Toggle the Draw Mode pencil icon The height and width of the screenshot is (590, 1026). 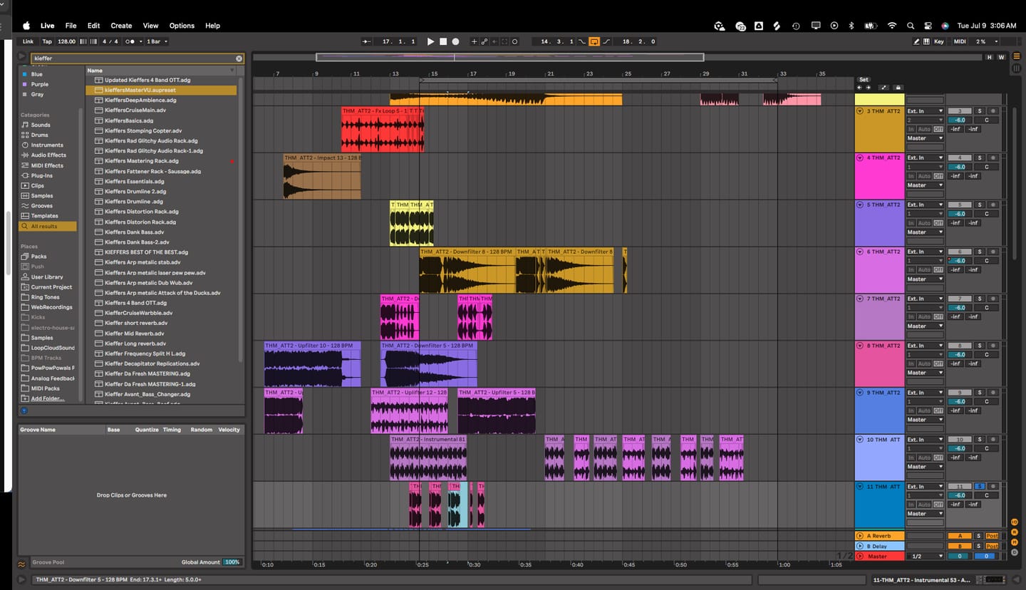point(917,41)
